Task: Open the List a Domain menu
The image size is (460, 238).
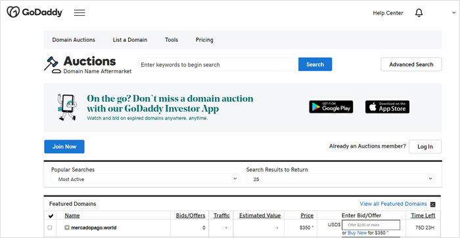Action: coord(130,40)
